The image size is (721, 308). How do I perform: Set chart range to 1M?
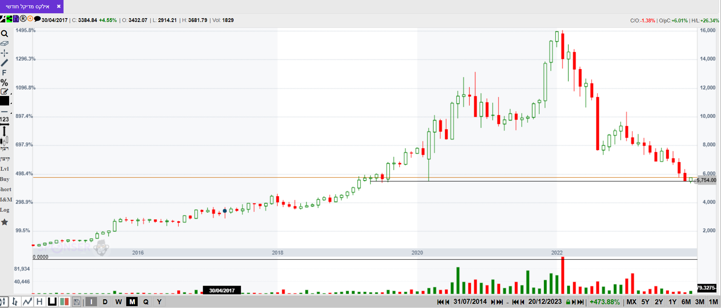[713, 302]
